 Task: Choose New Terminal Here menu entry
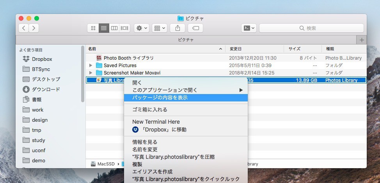[x=156, y=122]
